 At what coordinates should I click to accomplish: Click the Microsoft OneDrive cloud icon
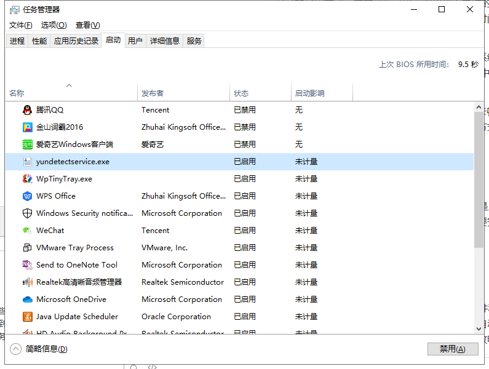28,300
